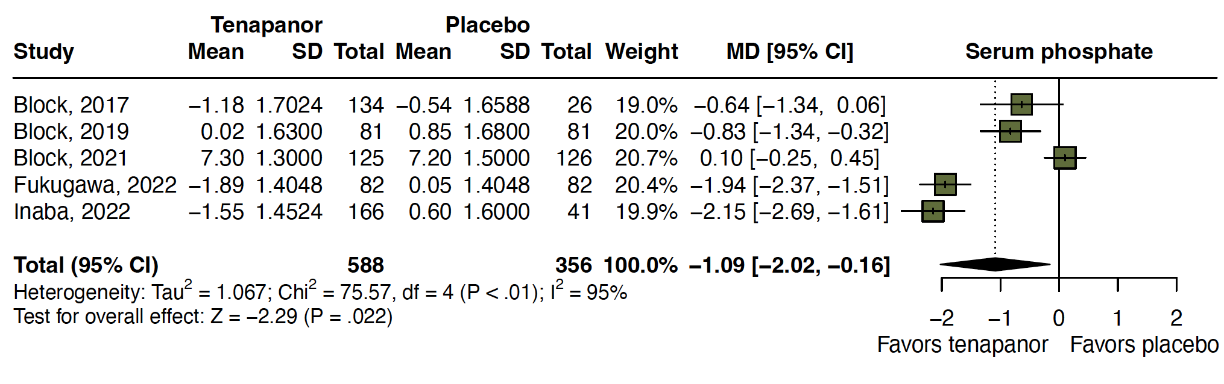Click the black pooled-effect diamond
The image size is (1224, 384).
coord(995,264)
